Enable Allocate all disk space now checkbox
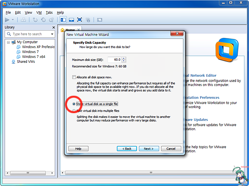 click(74, 77)
